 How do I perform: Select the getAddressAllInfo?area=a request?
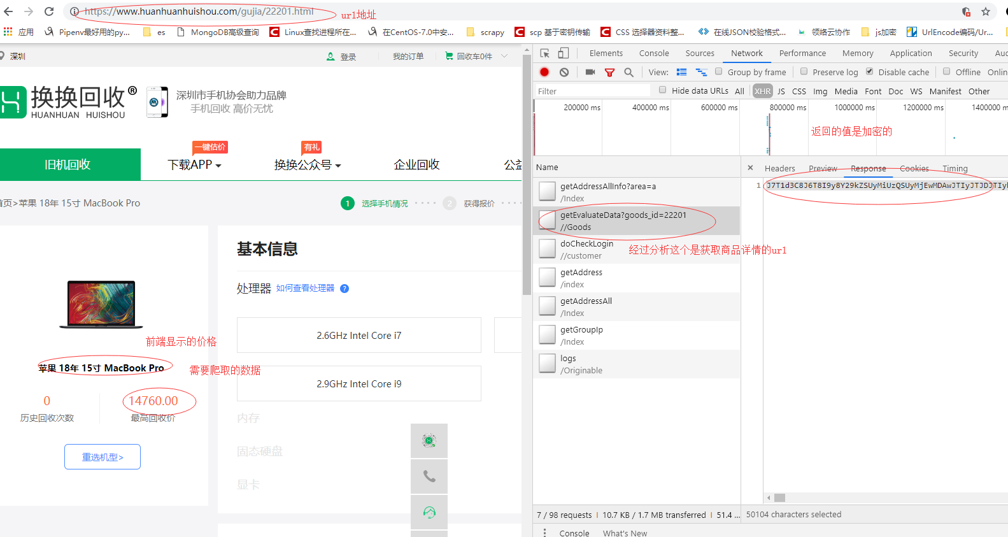point(637,192)
